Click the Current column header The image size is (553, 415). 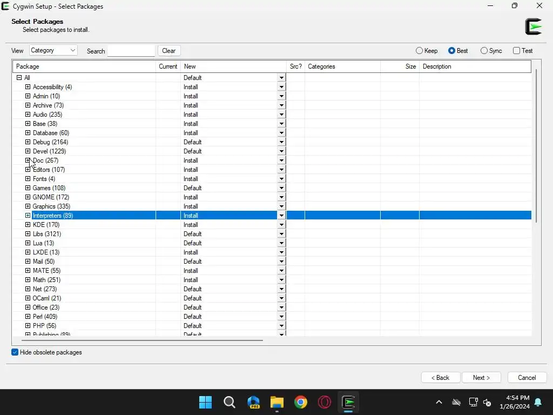(168, 66)
